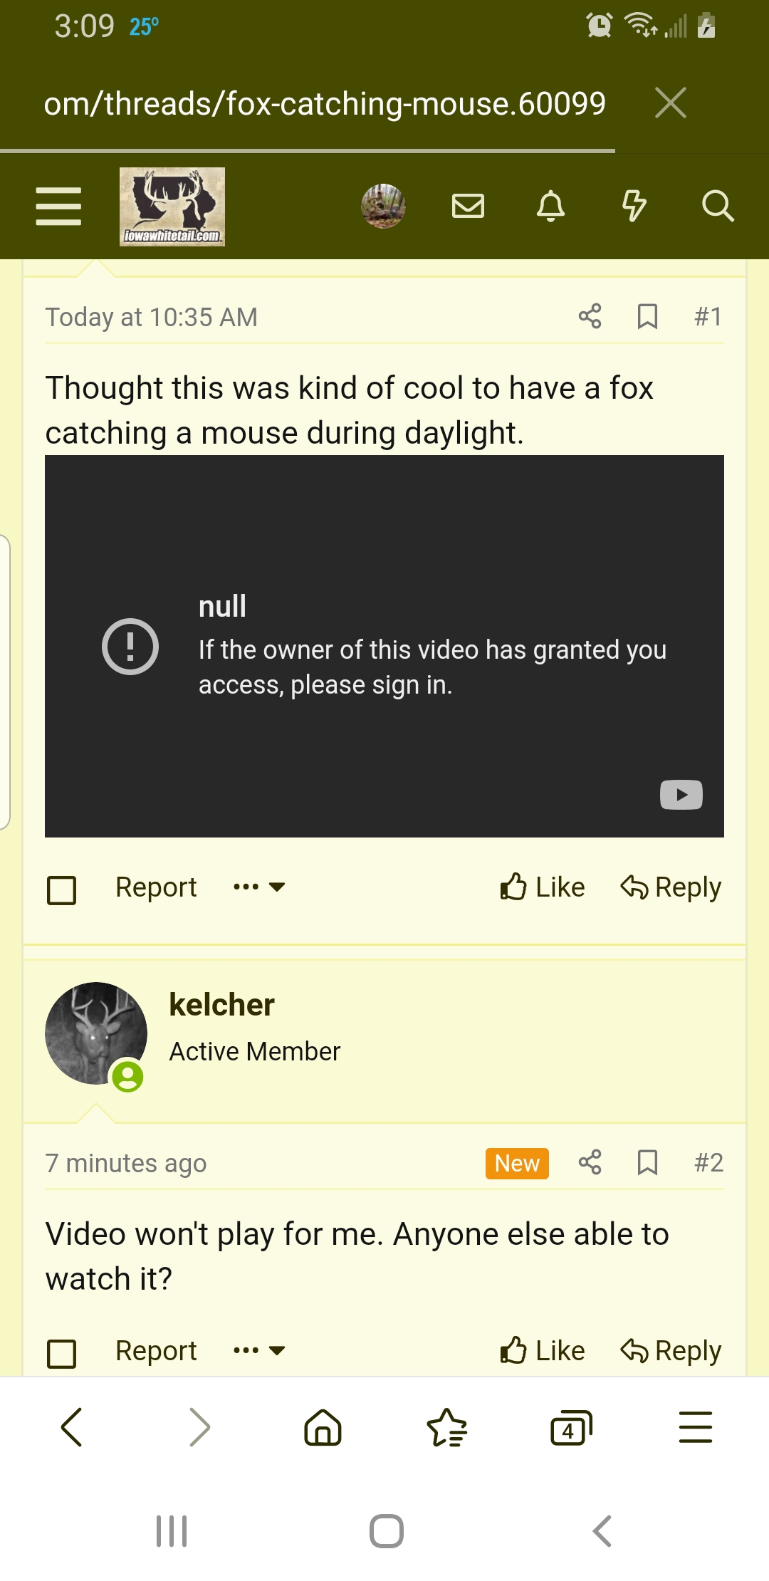The height and width of the screenshot is (1581, 769).
Task: Click the YouTube logo on the video
Action: pyautogui.click(x=681, y=795)
